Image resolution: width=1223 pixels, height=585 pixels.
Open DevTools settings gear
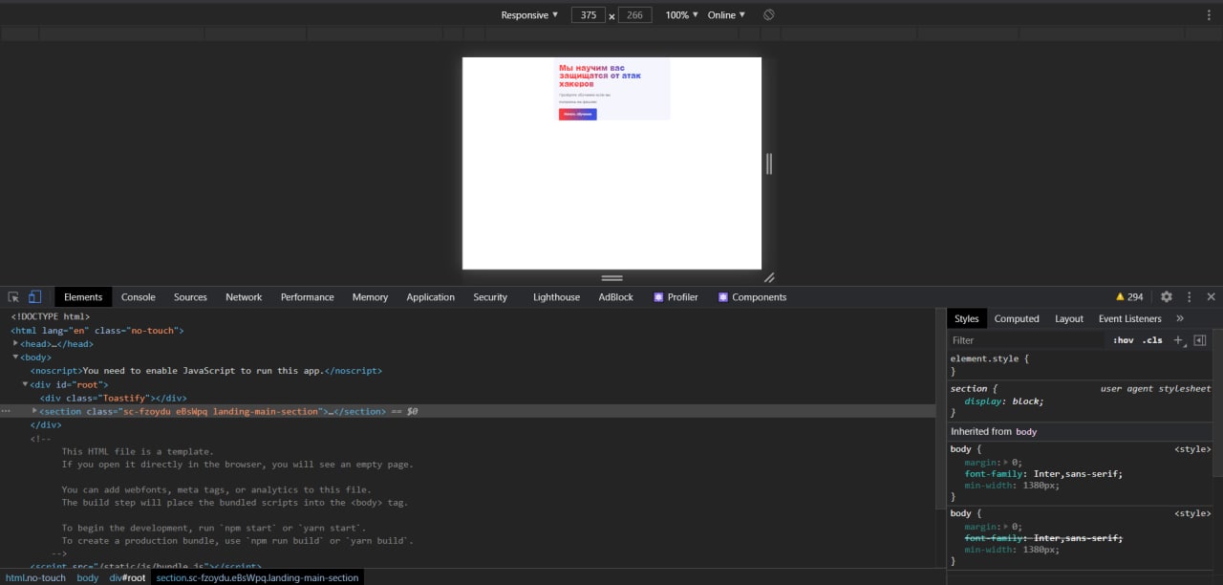1167,297
